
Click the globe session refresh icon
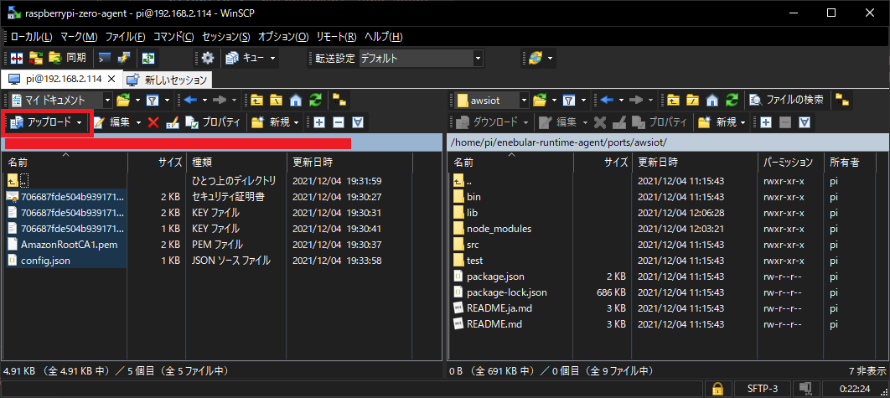(x=535, y=58)
